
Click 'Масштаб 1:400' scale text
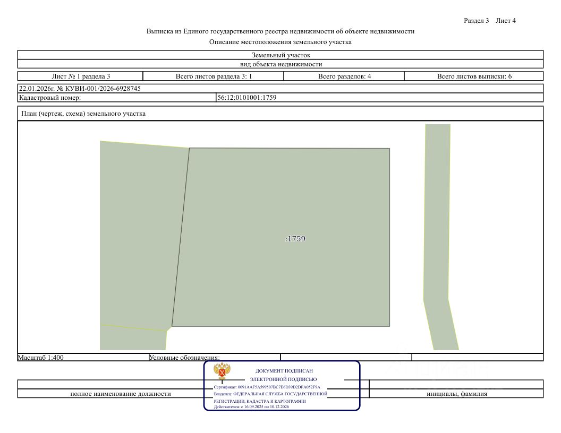pyautogui.click(x=41, y=357)
